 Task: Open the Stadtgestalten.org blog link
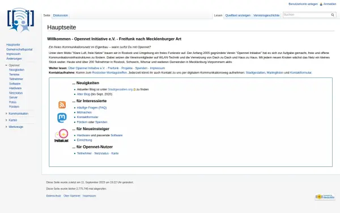pyautogui.click(x=120, y=90)
